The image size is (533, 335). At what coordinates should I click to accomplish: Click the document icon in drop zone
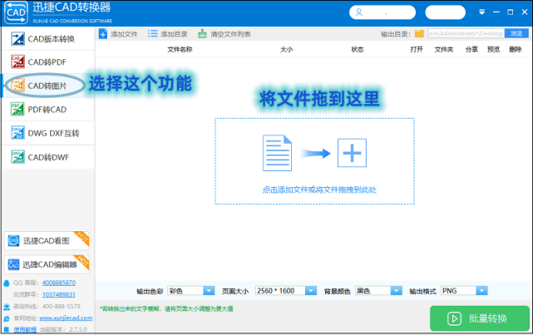[277, 153]
